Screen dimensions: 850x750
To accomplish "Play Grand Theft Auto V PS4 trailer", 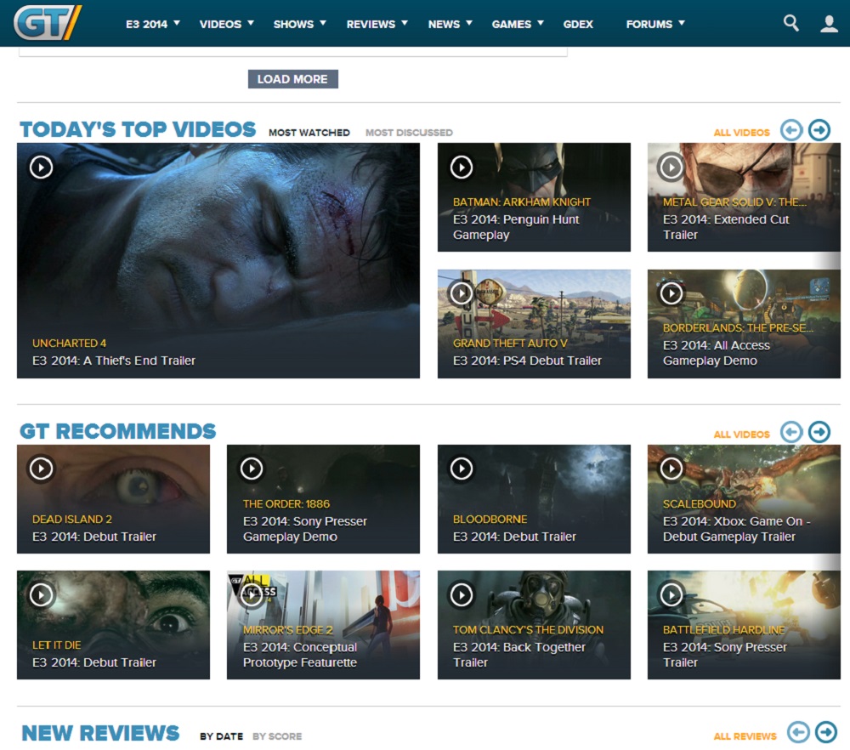I will (x=462, y=293).
